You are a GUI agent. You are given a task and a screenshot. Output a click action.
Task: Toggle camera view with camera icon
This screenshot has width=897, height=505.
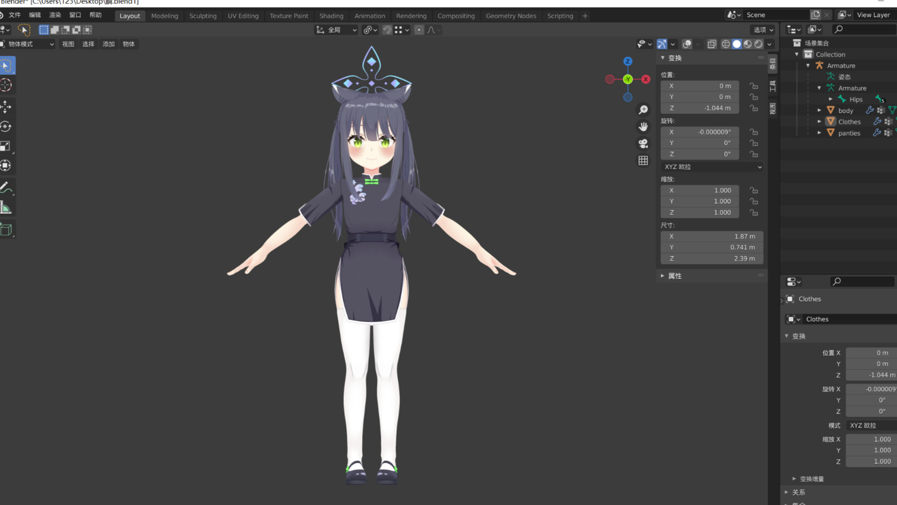(x=643, y=143)
